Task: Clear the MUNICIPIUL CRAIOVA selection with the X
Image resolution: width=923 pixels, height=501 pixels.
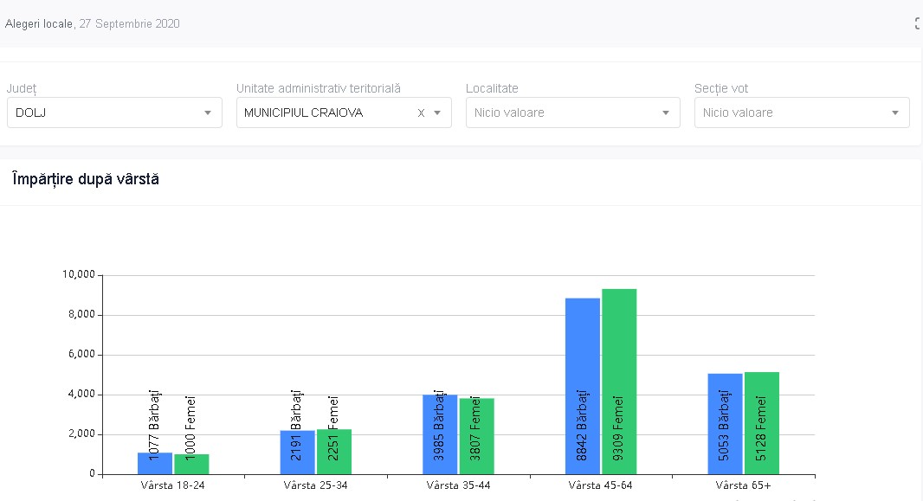Action: point(421,112)
